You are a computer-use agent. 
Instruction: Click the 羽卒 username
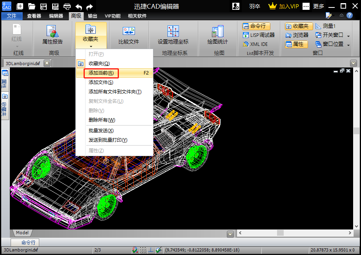254,6
